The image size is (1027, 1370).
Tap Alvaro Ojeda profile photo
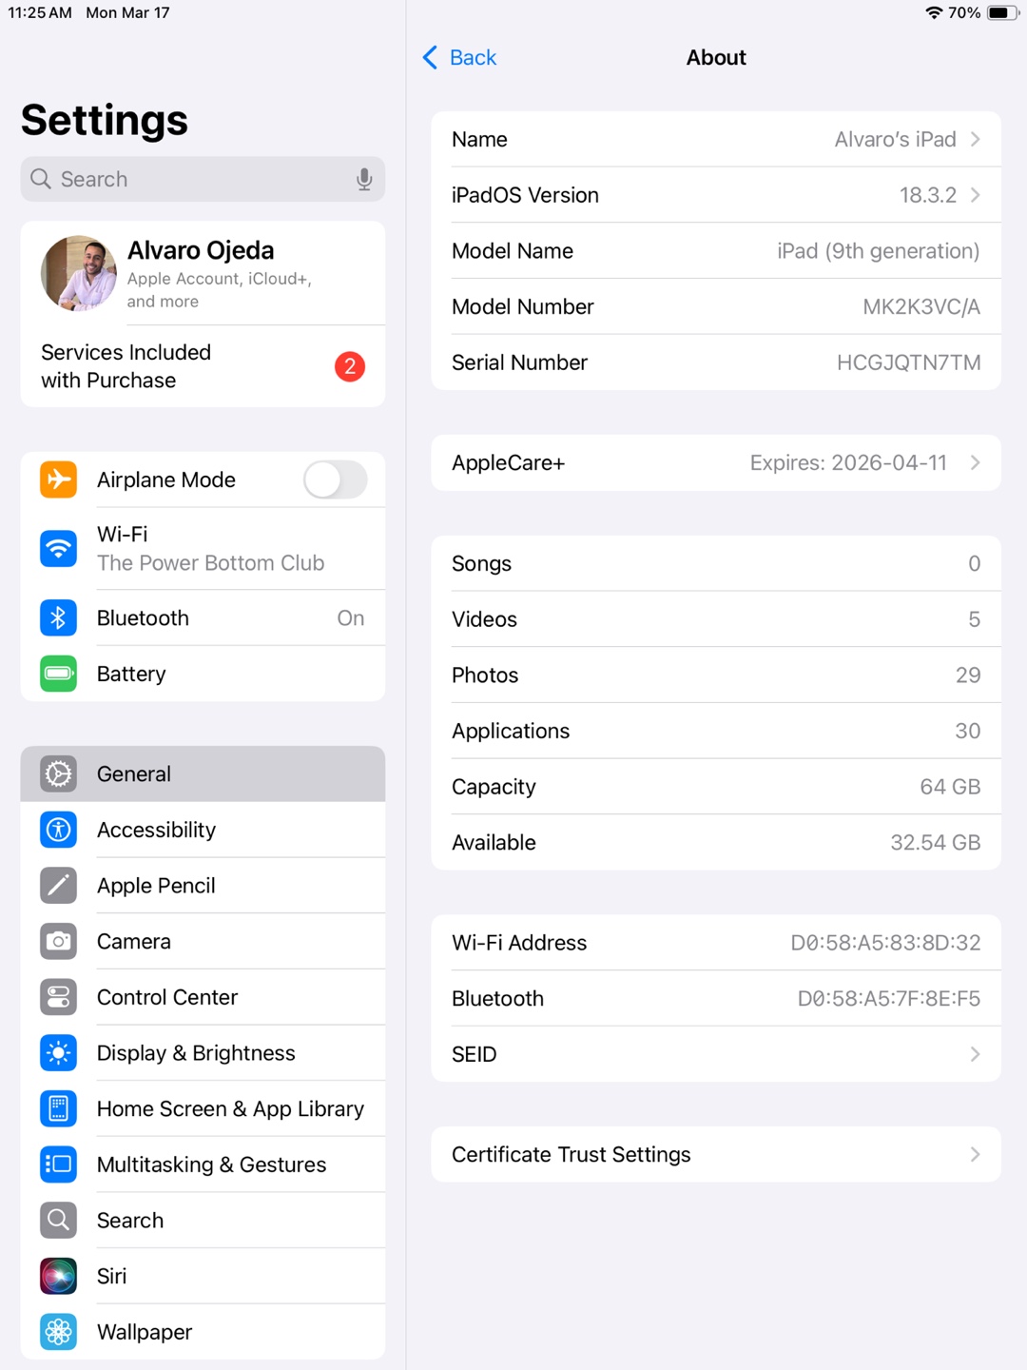coord(79,274)
